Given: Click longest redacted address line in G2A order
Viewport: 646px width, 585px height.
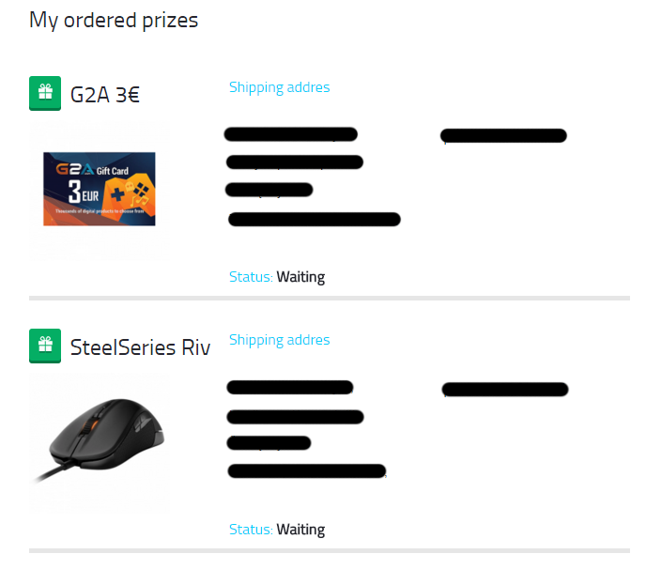Looking at the screenshot, I should (315, 220).
